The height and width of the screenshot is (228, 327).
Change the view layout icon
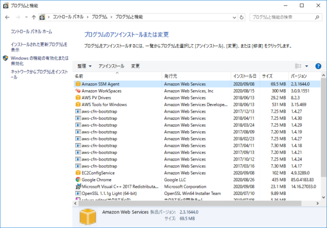pyautogui.click(x=298, y=66)
